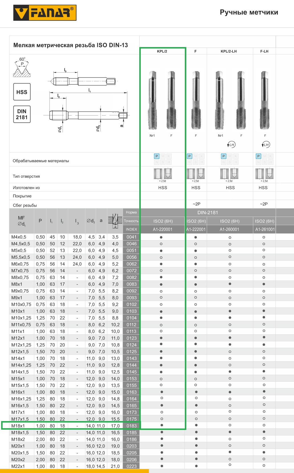Click index number '0041'
The image size is (294, 473).
point(132,237)
